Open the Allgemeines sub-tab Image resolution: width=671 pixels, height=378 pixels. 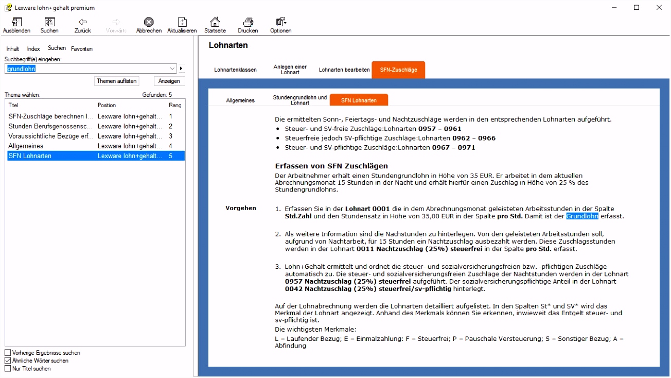point(240,100)
